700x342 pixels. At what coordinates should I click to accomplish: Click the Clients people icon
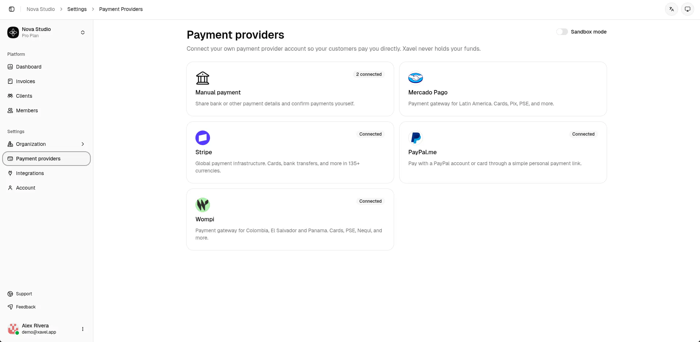pyautogui.click(x=10, y=96)
